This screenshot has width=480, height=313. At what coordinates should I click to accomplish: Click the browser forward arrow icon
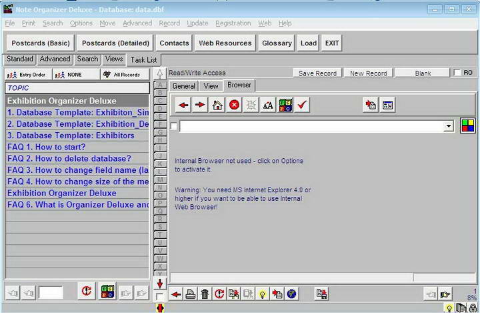[x=200, y=105]
